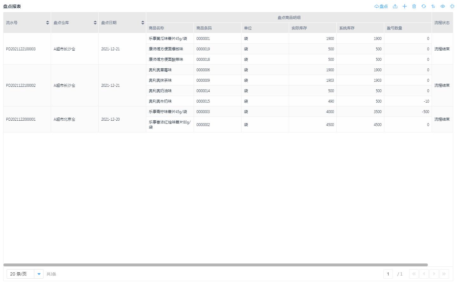Open column visibility via the eye icon
The image size is (457, 285).
pos(442,6)
